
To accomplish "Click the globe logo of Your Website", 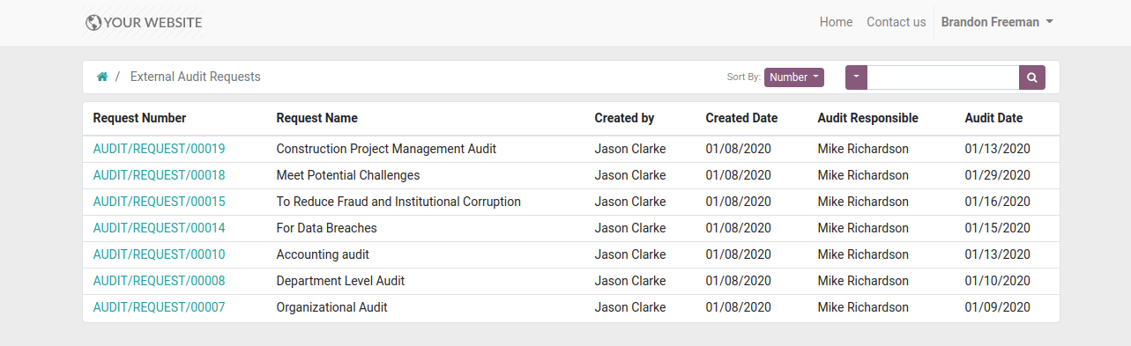I will pyautogui.click(x=93, y=23).
